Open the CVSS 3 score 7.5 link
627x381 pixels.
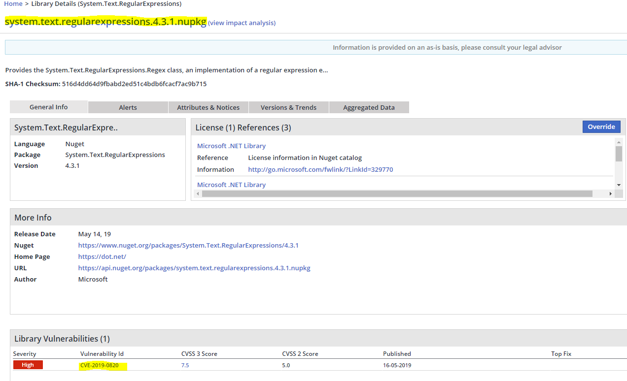point(185,365)
